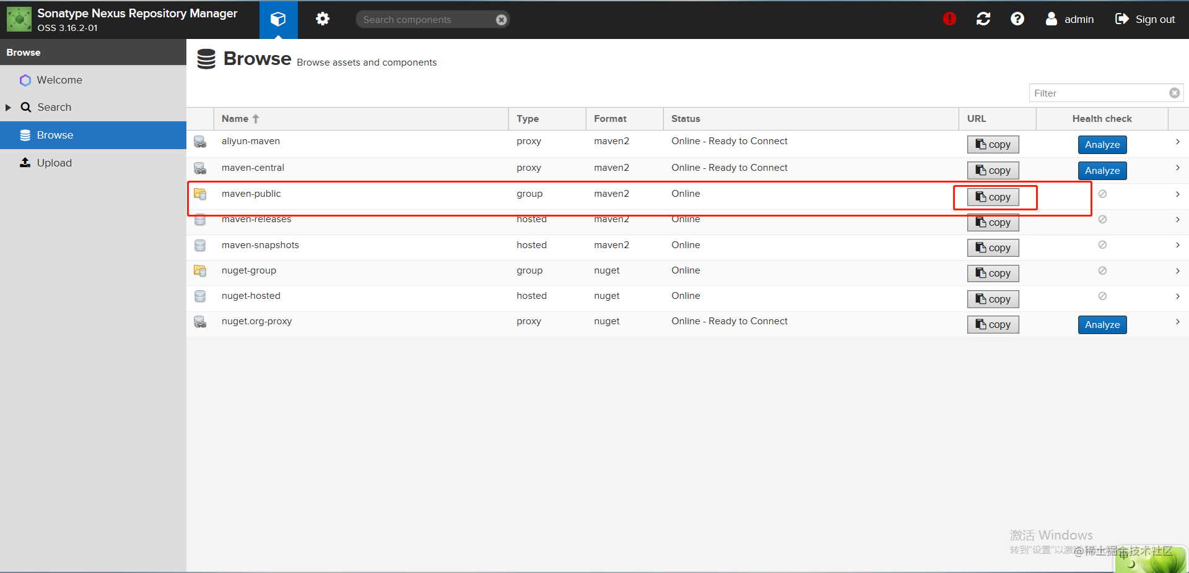Focus the Filter input field

1100,93
